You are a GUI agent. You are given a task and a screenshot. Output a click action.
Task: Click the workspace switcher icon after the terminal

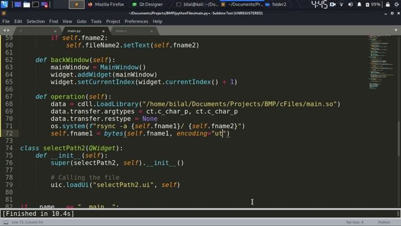coord(44,4)
